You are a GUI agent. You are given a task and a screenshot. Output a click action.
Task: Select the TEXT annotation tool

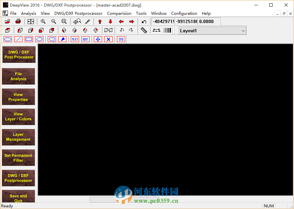coord(75,39)
